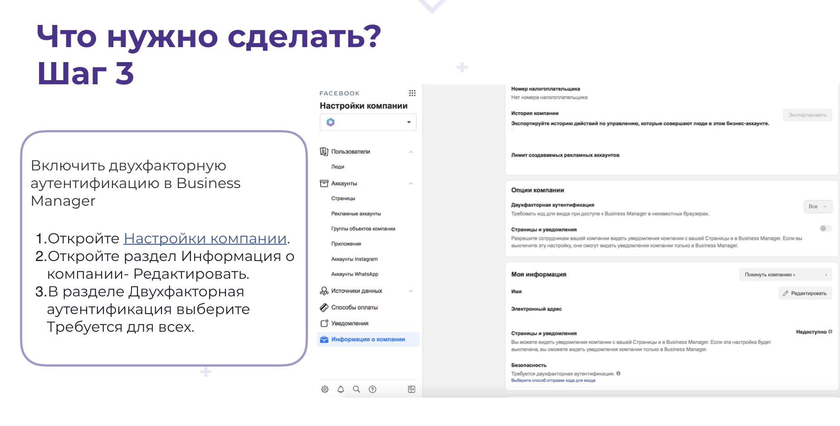This screenshot has width=840, height=426.
Task: Click the Редактировать button
Action: (805, 293)
